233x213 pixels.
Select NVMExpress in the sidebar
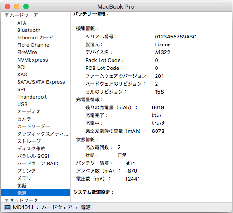click(32, 60)
